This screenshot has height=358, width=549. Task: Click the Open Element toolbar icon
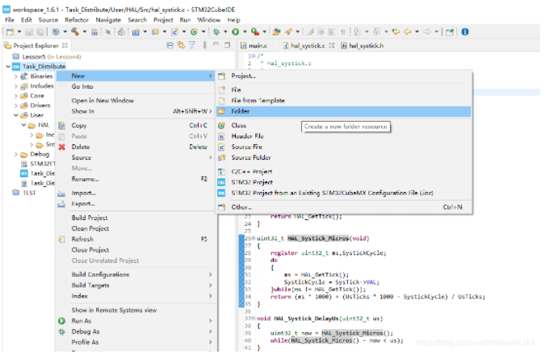276,31
